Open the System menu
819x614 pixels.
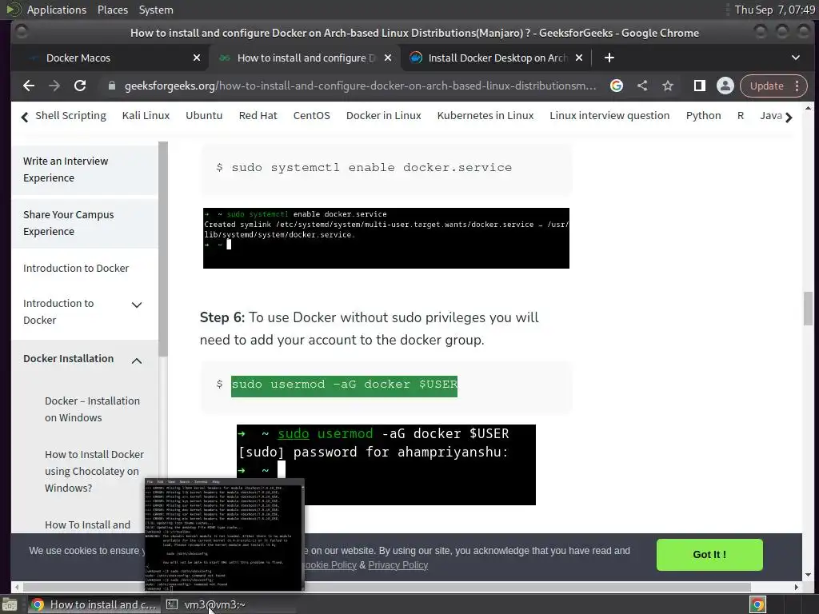pyautogui.click(x=156, y=10)
